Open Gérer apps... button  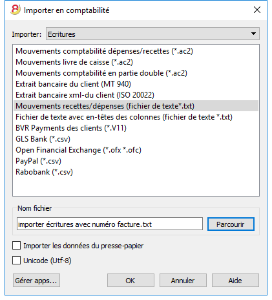click(x=36, y=281)
